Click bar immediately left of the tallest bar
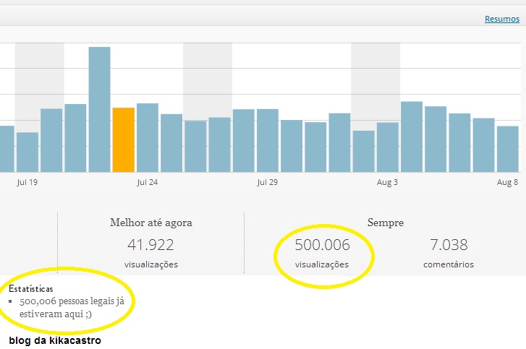Screen dimensions: 526x349 [x=75, y=138]
